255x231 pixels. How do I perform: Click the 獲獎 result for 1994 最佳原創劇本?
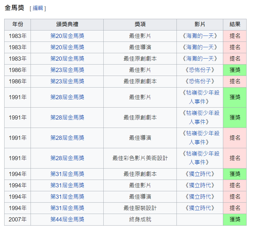(x=235, y=174)
